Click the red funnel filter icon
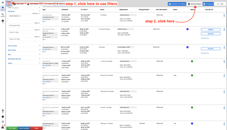 click(x=9, y=3)
